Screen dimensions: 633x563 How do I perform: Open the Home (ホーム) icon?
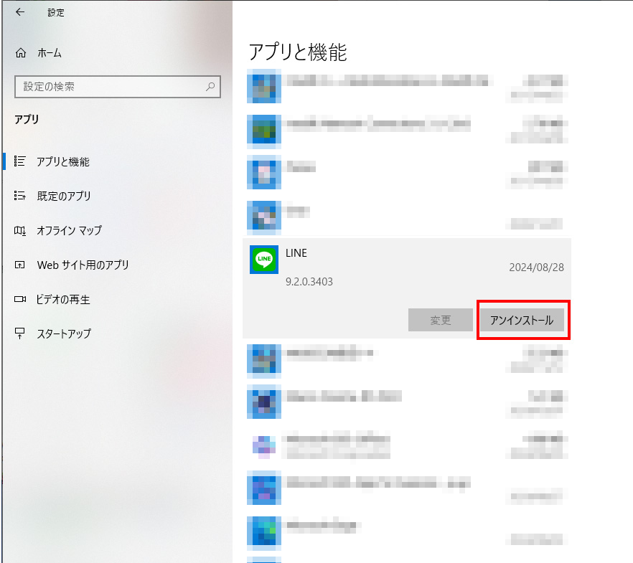(21, 53)
